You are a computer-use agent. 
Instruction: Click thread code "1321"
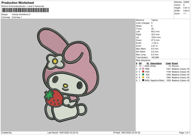coord(168,69)
